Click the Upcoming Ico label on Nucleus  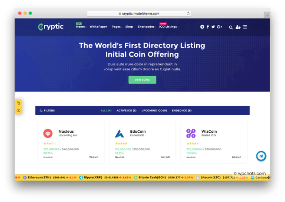(68, 135)
